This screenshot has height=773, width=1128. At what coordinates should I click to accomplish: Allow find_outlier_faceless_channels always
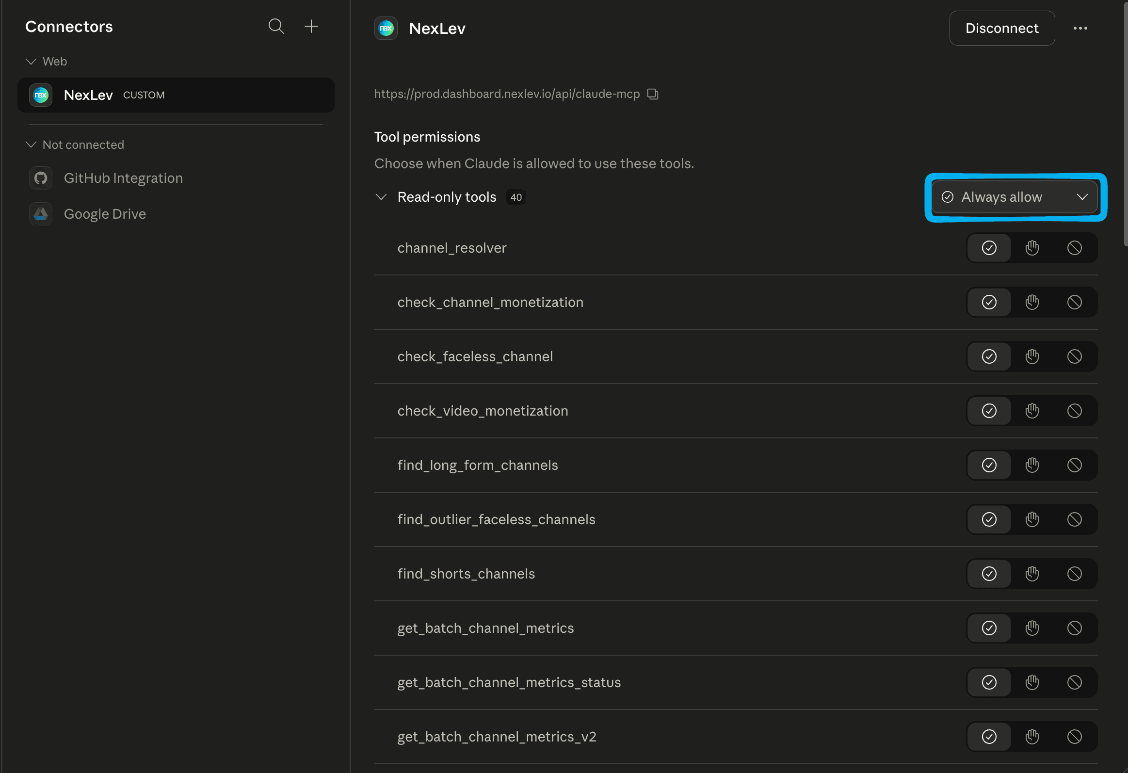(x=989, y=520)
